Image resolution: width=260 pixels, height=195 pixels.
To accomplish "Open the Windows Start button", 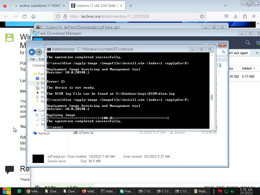I will pos(7,191).
